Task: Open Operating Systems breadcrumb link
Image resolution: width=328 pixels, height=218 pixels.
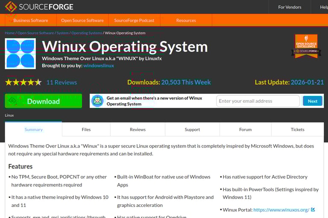Action: pos(87,33)
